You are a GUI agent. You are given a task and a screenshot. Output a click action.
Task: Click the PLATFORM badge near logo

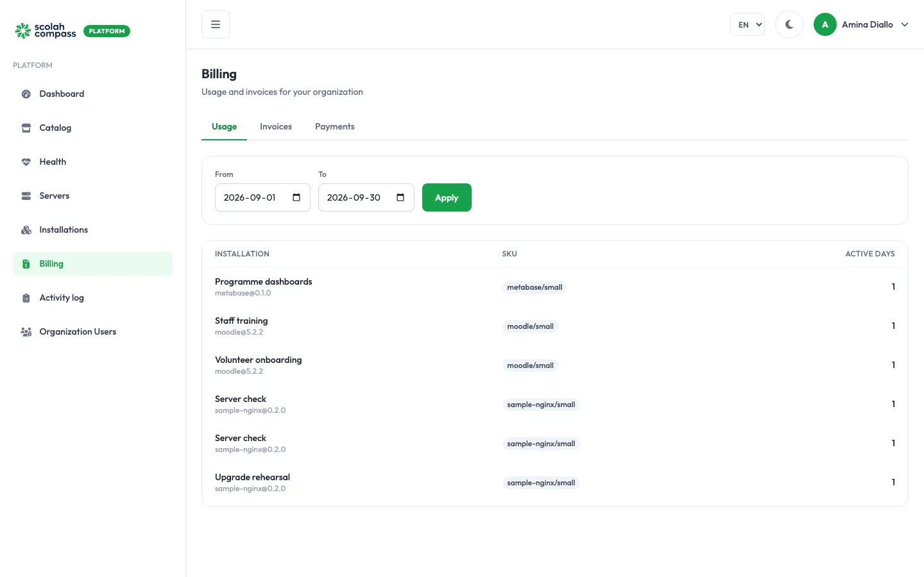coord(107,31)
